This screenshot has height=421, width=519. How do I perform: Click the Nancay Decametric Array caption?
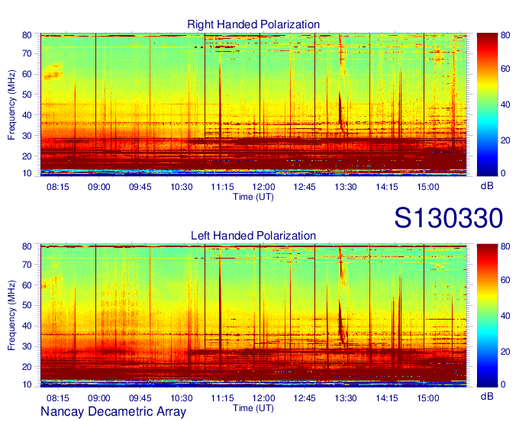click(113, 412)
